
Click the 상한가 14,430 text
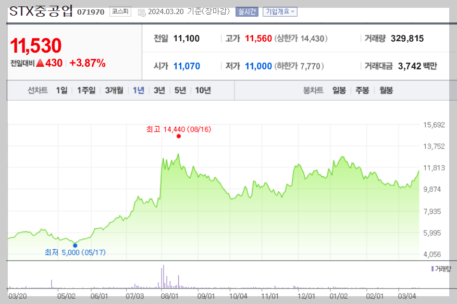coord(301,39)
